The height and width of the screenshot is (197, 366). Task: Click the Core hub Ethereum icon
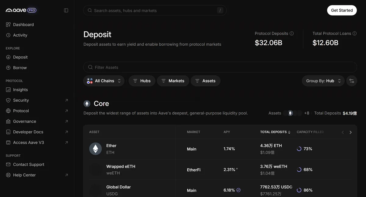(x=87, y=104)
